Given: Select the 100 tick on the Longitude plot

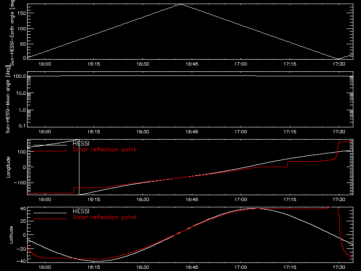Looking at the screenshot, I should click(x=21, y=152).
